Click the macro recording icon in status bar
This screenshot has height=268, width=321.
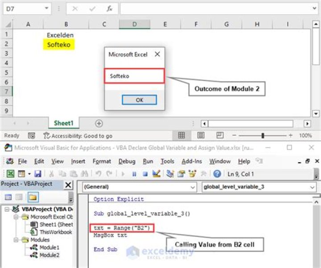[x=32, y=135]
